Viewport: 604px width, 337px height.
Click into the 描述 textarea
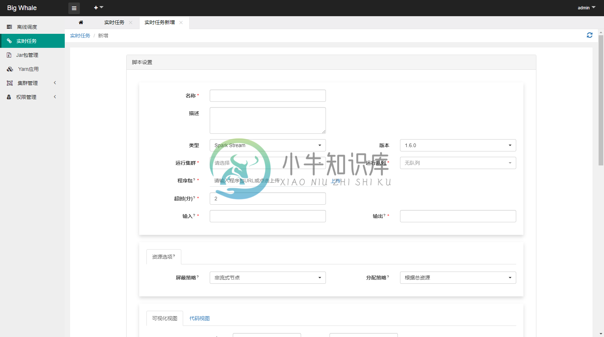coord(268,120)
